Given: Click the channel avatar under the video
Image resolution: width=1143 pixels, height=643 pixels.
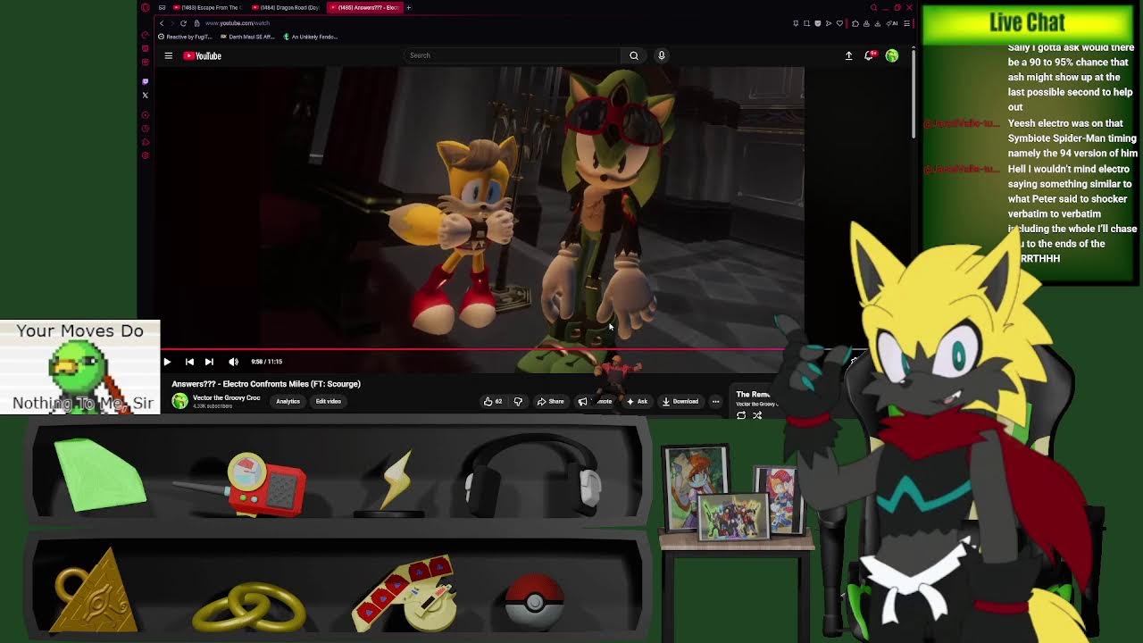Looking at the screenshot, I should (179, 401).
